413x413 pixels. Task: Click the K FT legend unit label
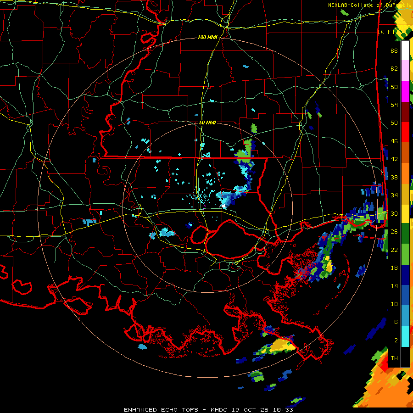click(387, 32)
